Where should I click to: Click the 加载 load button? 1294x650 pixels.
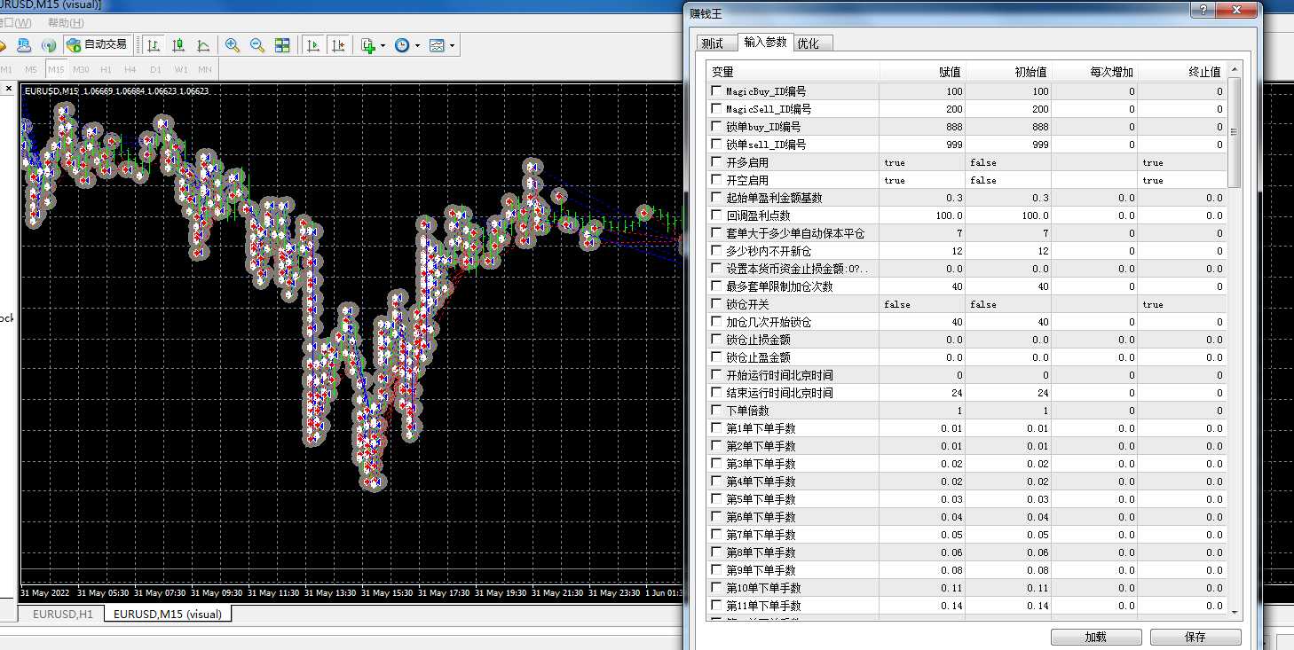(1096, 637)
